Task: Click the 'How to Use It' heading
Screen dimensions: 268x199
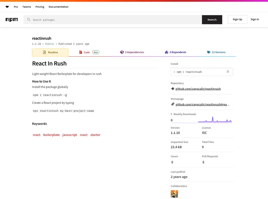Action: 42,81
